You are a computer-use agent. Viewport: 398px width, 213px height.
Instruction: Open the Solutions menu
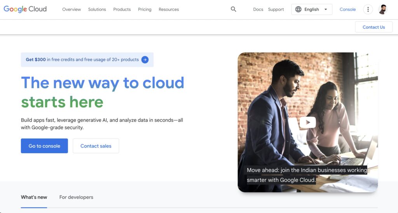point(97,9)
